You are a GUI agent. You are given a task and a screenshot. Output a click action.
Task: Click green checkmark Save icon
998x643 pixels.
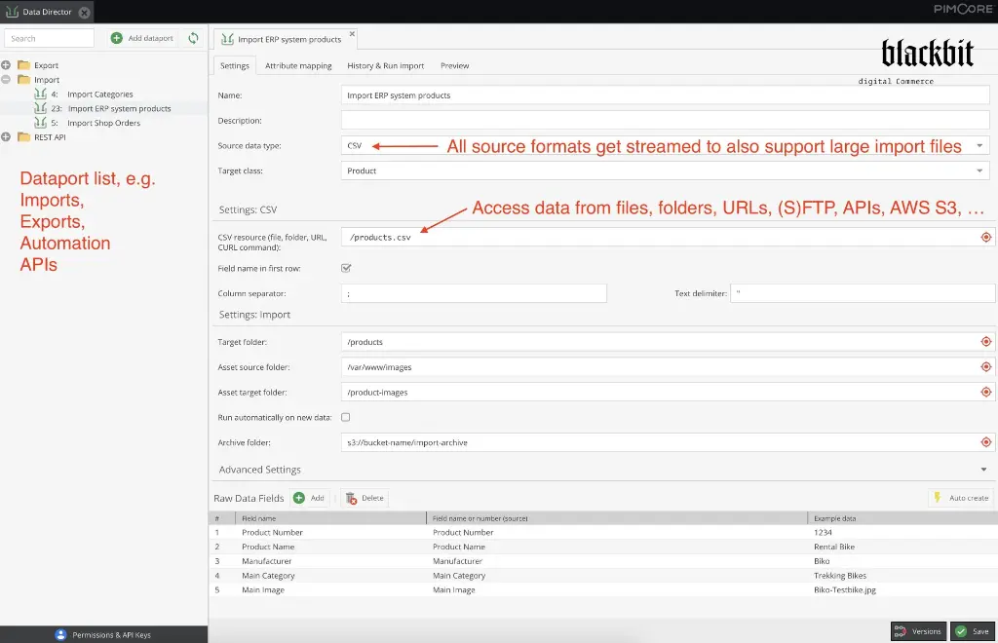pyautogui.click(x=961, y=631)
